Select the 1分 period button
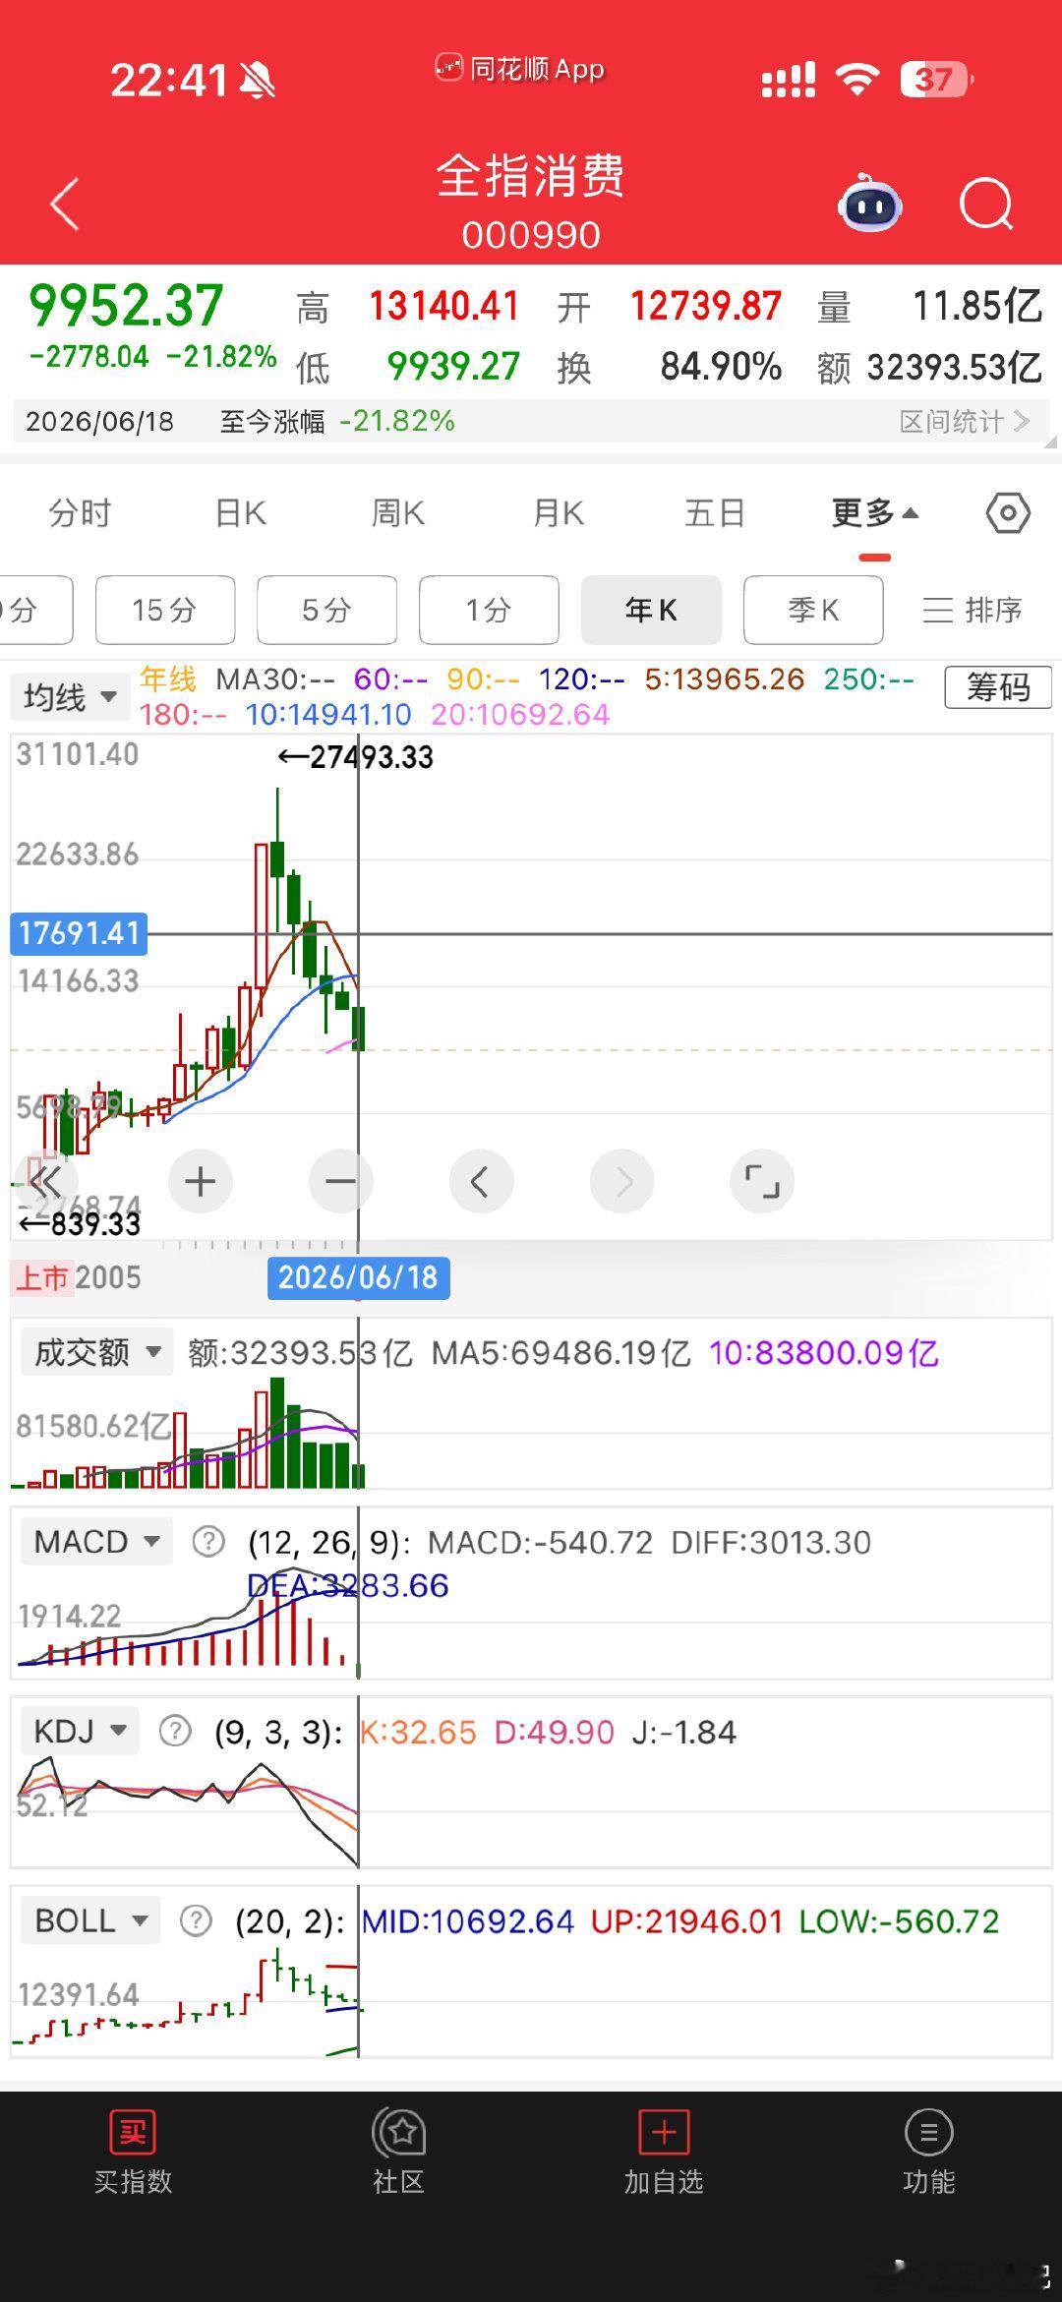The width and height of the screenshot is (1062, 2302). click(x=489, y=610)
